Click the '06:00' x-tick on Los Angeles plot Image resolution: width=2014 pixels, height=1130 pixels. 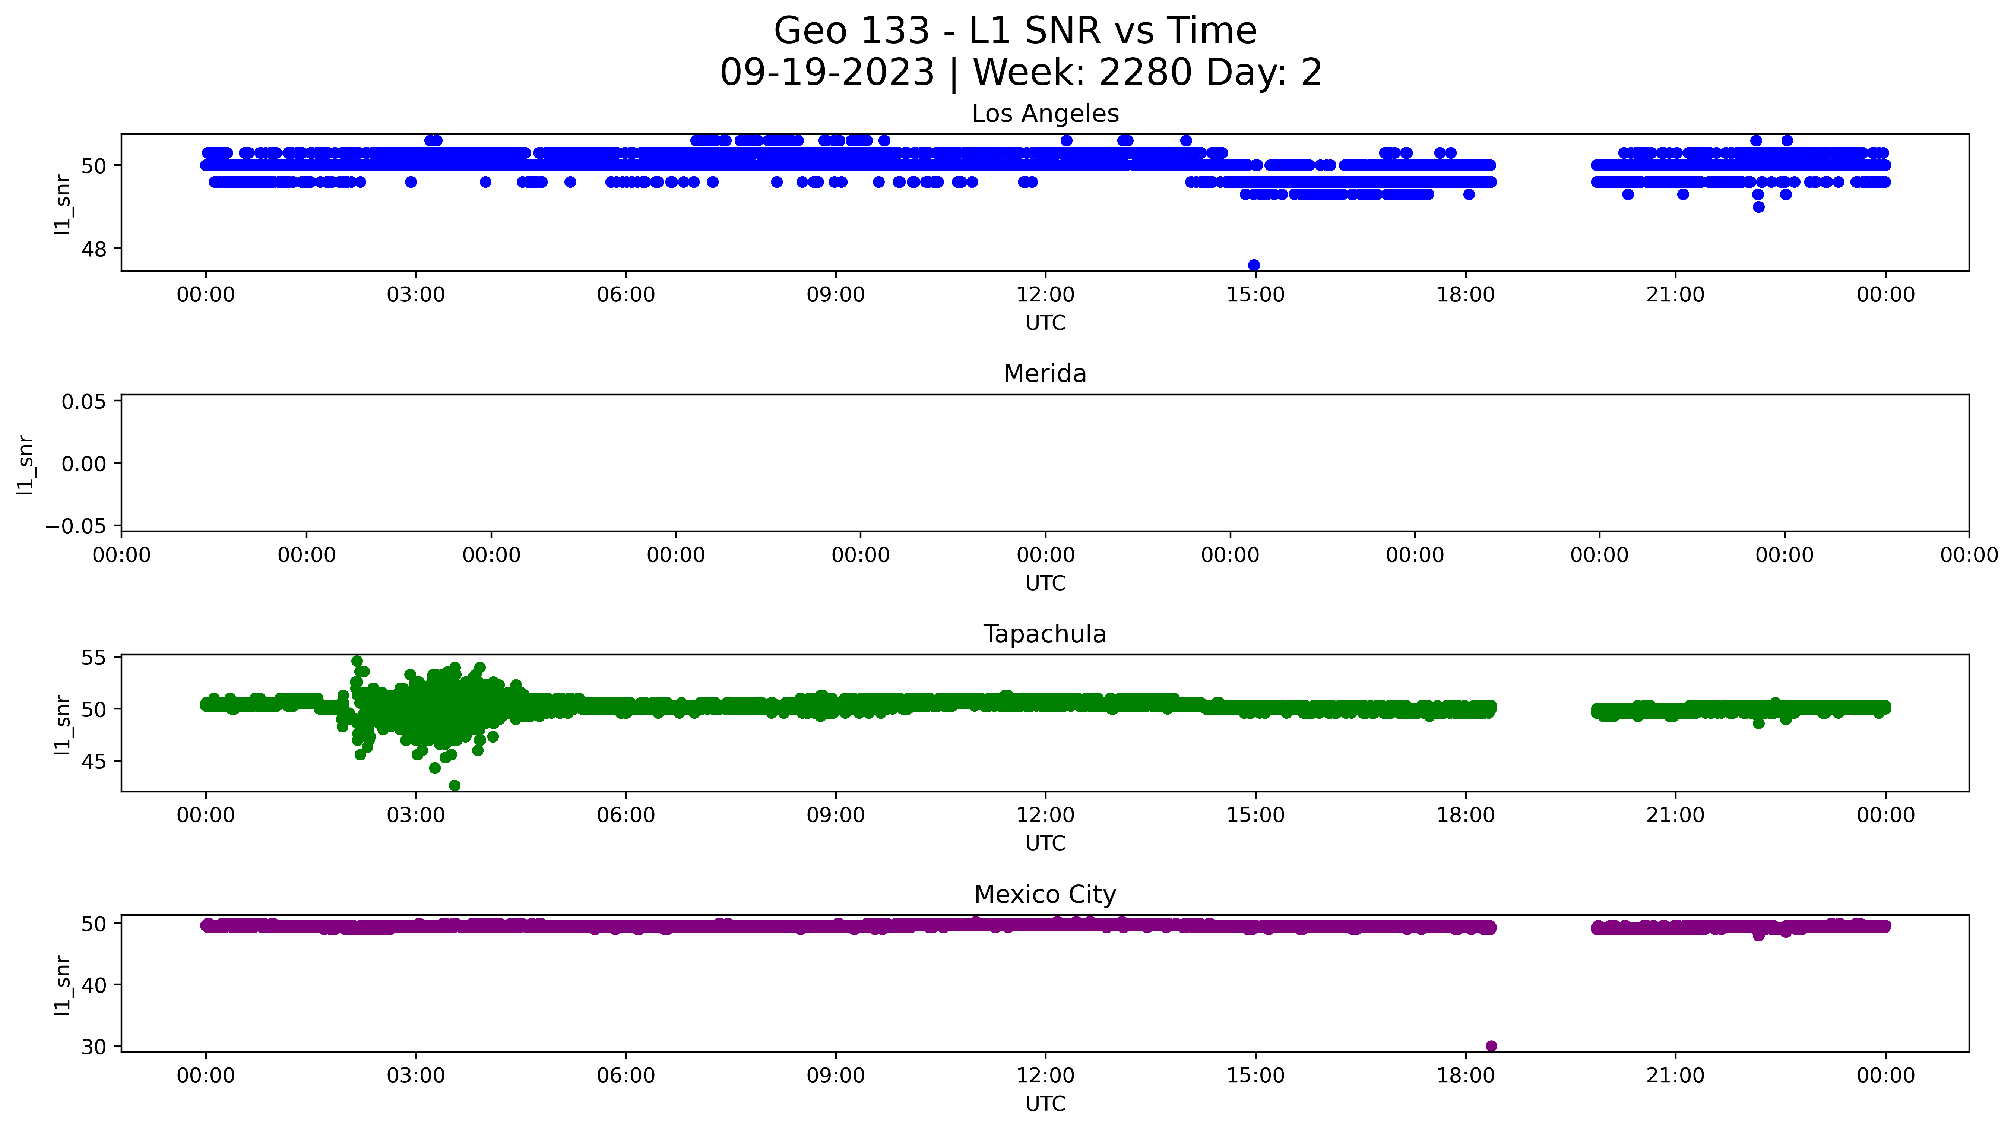click(626, 295)
